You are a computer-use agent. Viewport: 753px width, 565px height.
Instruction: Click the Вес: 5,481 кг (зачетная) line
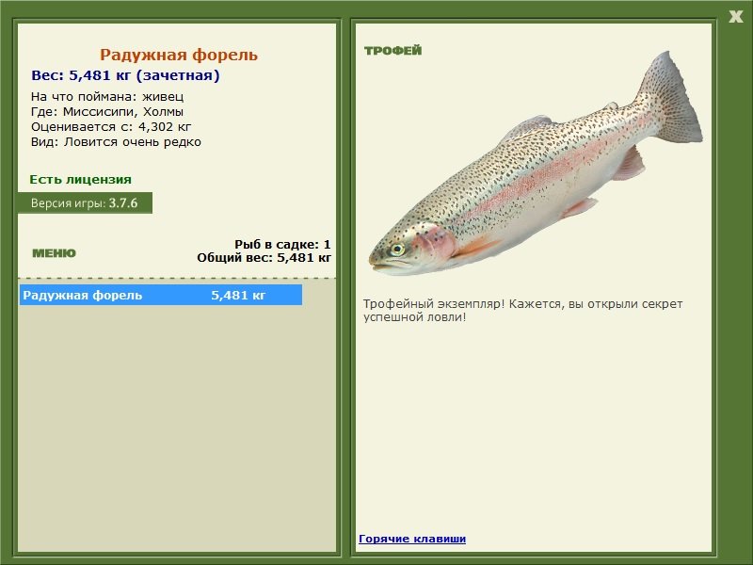tap(125, 75)
